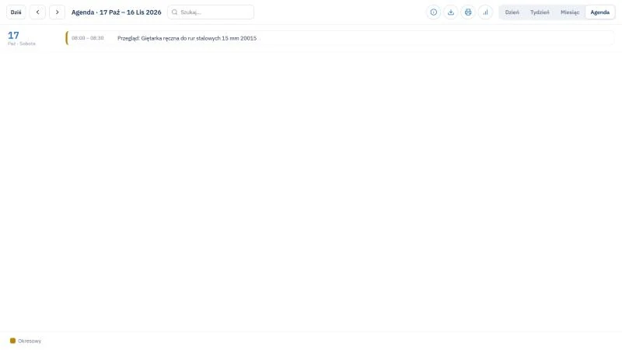622x350 pixels.
Task: Switch to Tydzień view
Action: click(x=540, y=12)
